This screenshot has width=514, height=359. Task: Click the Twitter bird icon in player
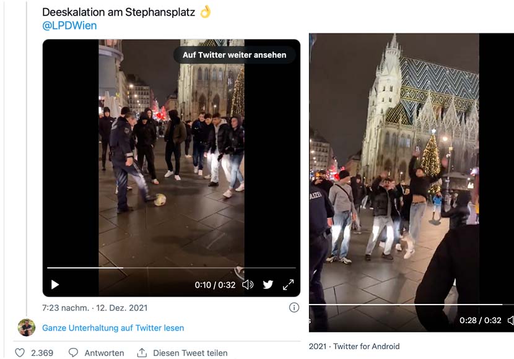coord(268,285)
